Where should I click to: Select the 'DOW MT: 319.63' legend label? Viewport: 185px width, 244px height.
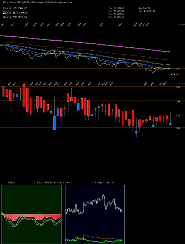click(x=16, y=13)
